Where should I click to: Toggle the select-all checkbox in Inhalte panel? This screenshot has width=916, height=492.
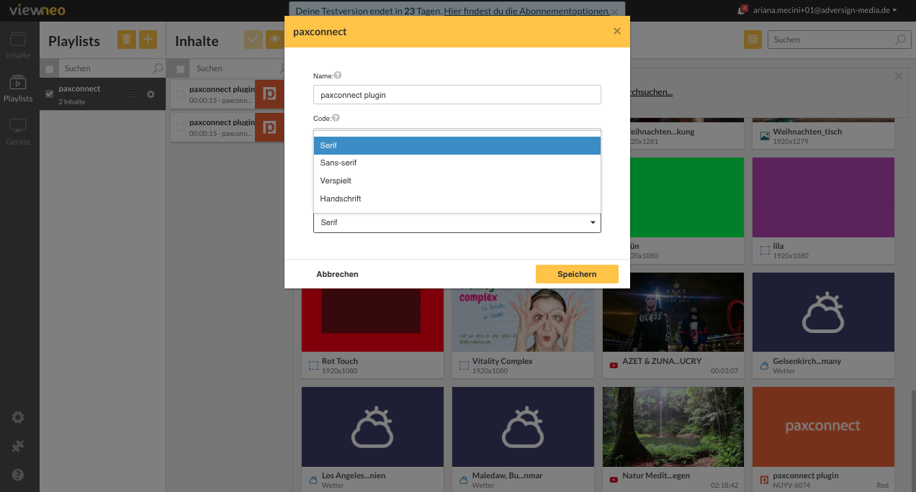[x=180, y=69]
